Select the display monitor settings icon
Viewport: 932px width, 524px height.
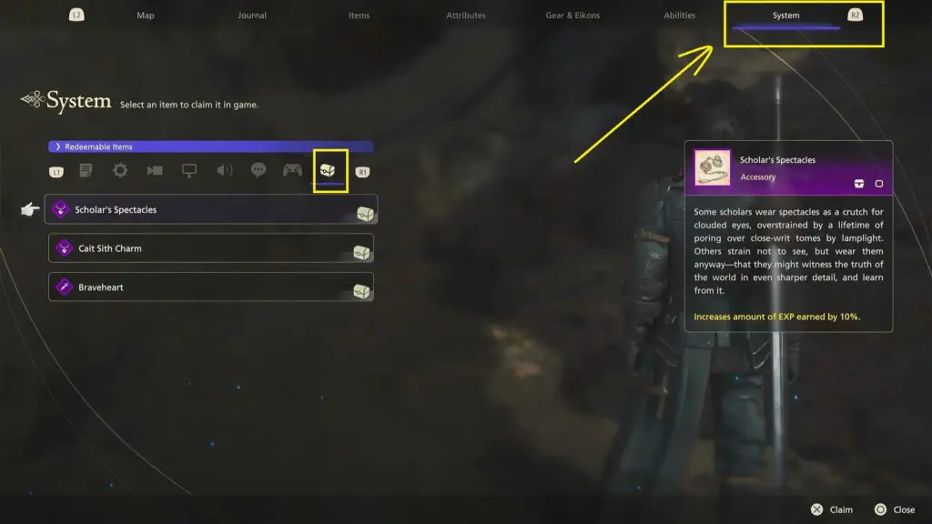(189, 170)
